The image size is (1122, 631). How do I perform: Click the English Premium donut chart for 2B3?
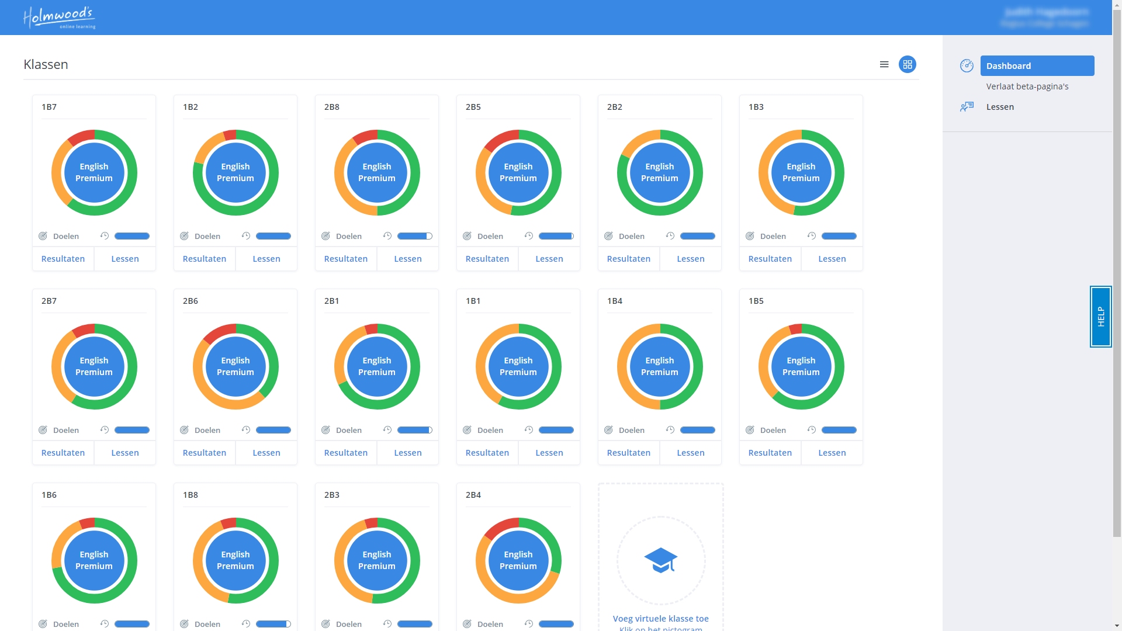click(x=377, y=560)
